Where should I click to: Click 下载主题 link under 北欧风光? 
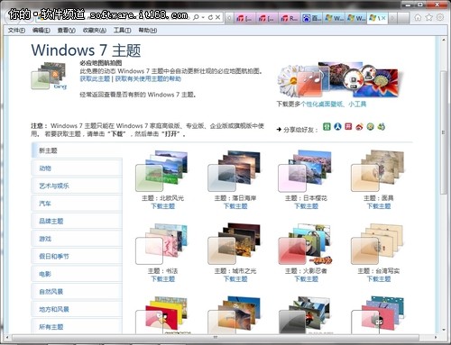(162, 206)
